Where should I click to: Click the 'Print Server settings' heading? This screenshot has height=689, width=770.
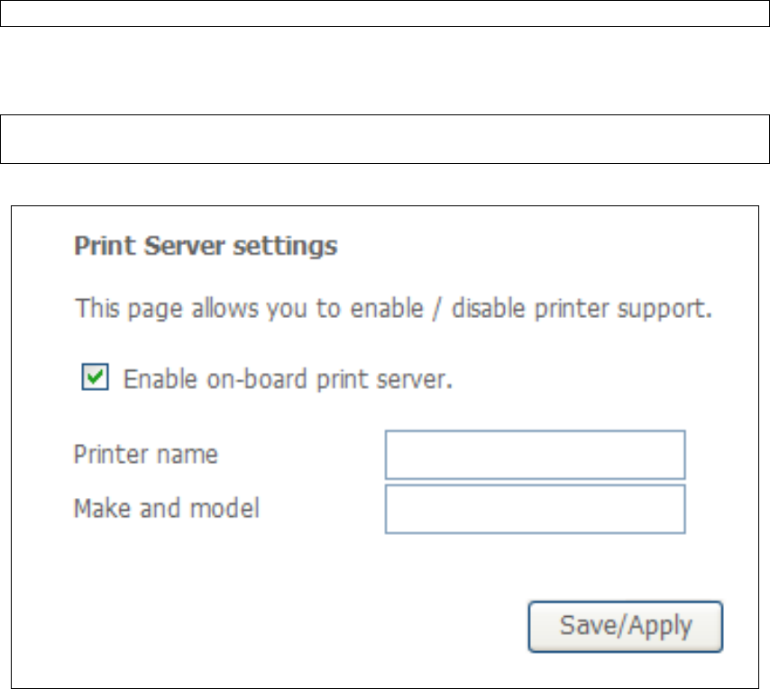tap(206, 245)
